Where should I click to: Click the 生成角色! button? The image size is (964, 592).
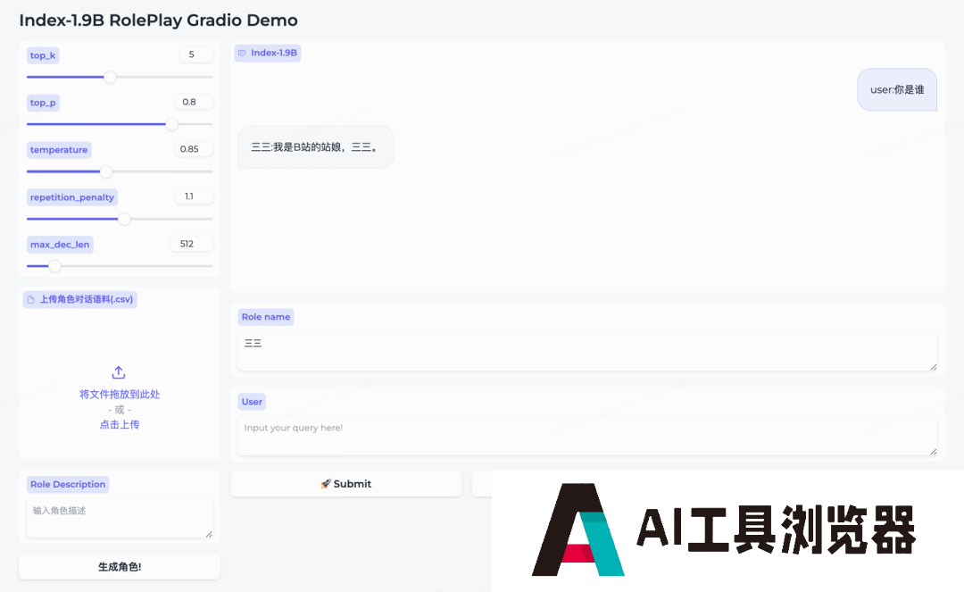pyautogui.click(x=120, y=567)
